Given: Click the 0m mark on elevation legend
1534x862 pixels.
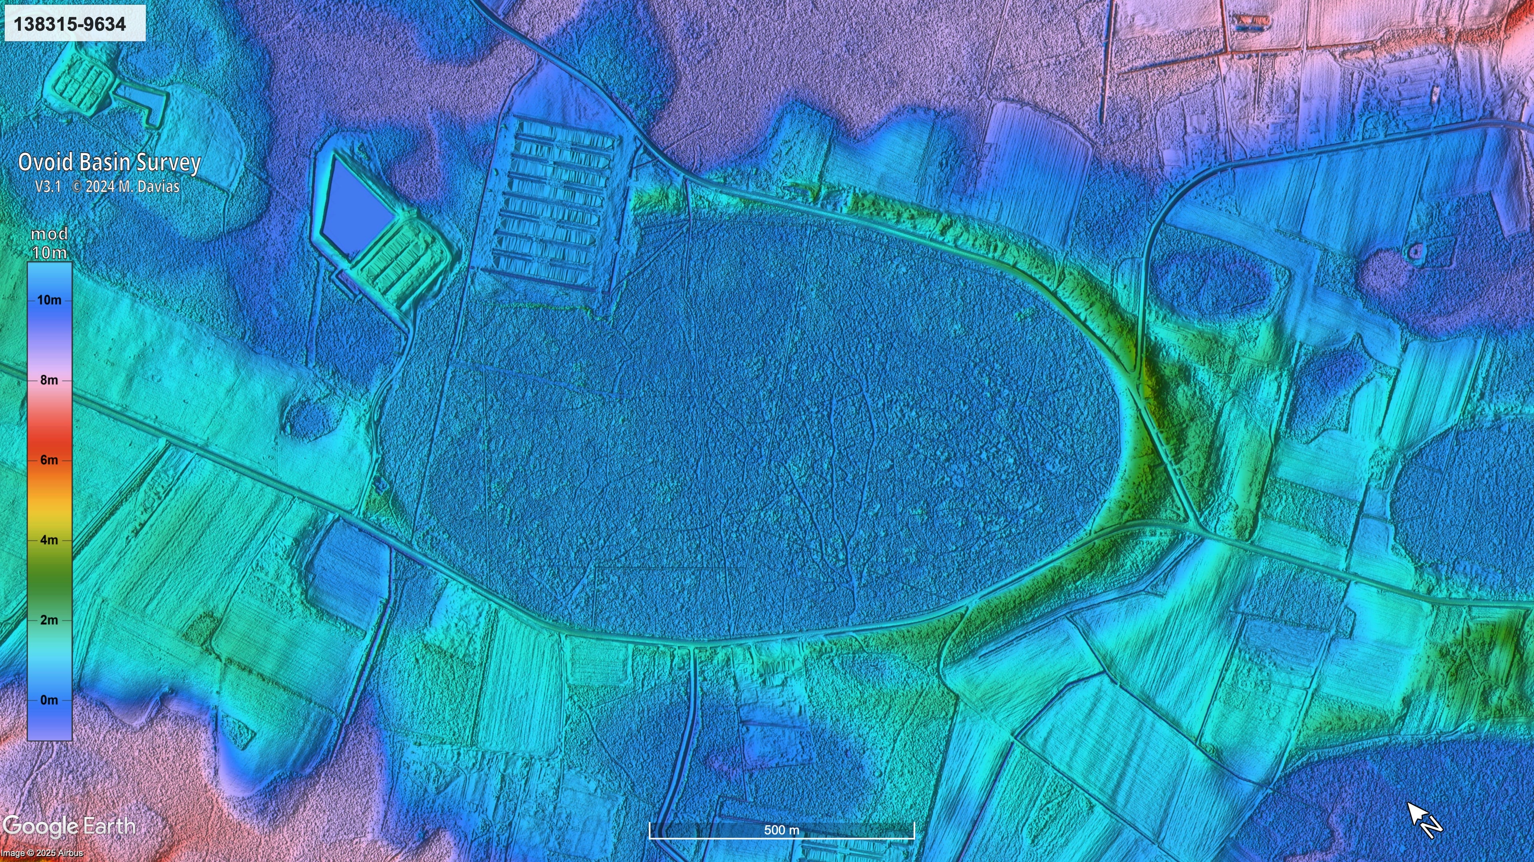Looking at the screenshot, I should pos(50,700).
